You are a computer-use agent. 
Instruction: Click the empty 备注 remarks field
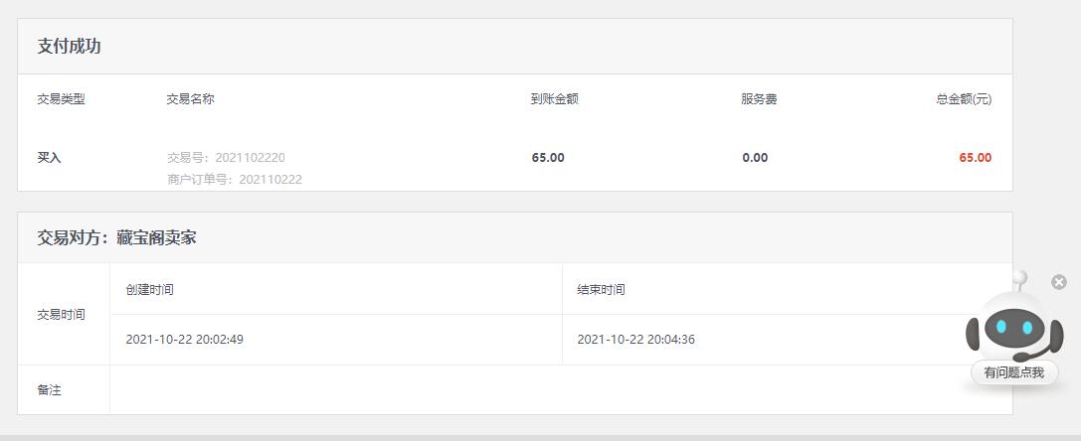point(561,390)
